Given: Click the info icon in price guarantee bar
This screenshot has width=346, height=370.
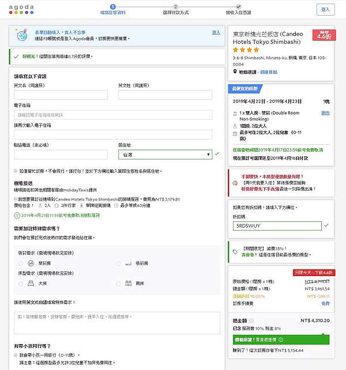Looking at the screenshot, I should 281,339.
